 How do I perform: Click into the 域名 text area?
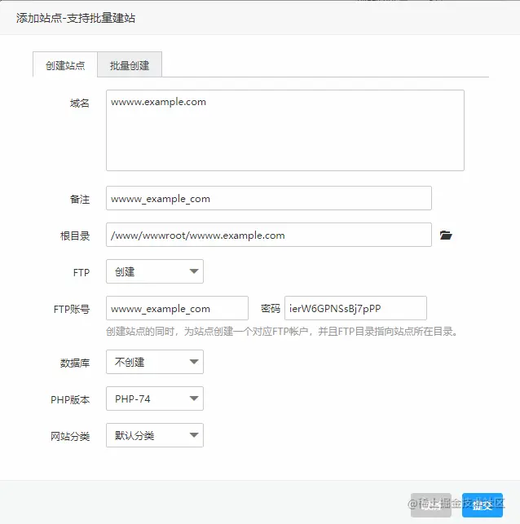(285, 130)
